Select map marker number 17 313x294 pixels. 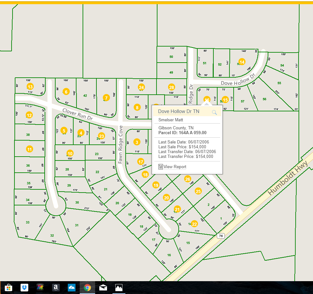click(140, 161)
